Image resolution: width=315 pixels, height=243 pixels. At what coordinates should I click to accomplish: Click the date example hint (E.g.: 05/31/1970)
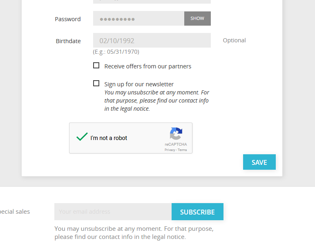point(116,52)
